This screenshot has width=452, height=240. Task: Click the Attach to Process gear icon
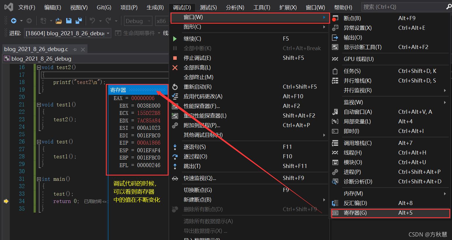175,125
